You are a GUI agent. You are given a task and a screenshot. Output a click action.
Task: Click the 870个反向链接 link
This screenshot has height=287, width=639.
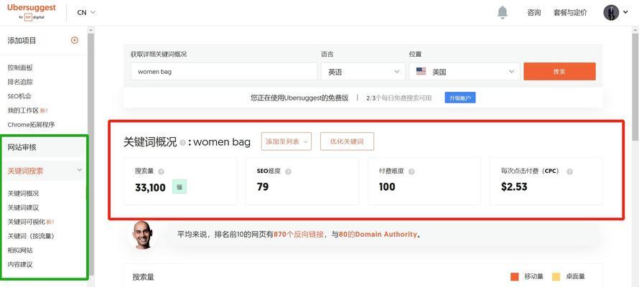pos(299,235)
